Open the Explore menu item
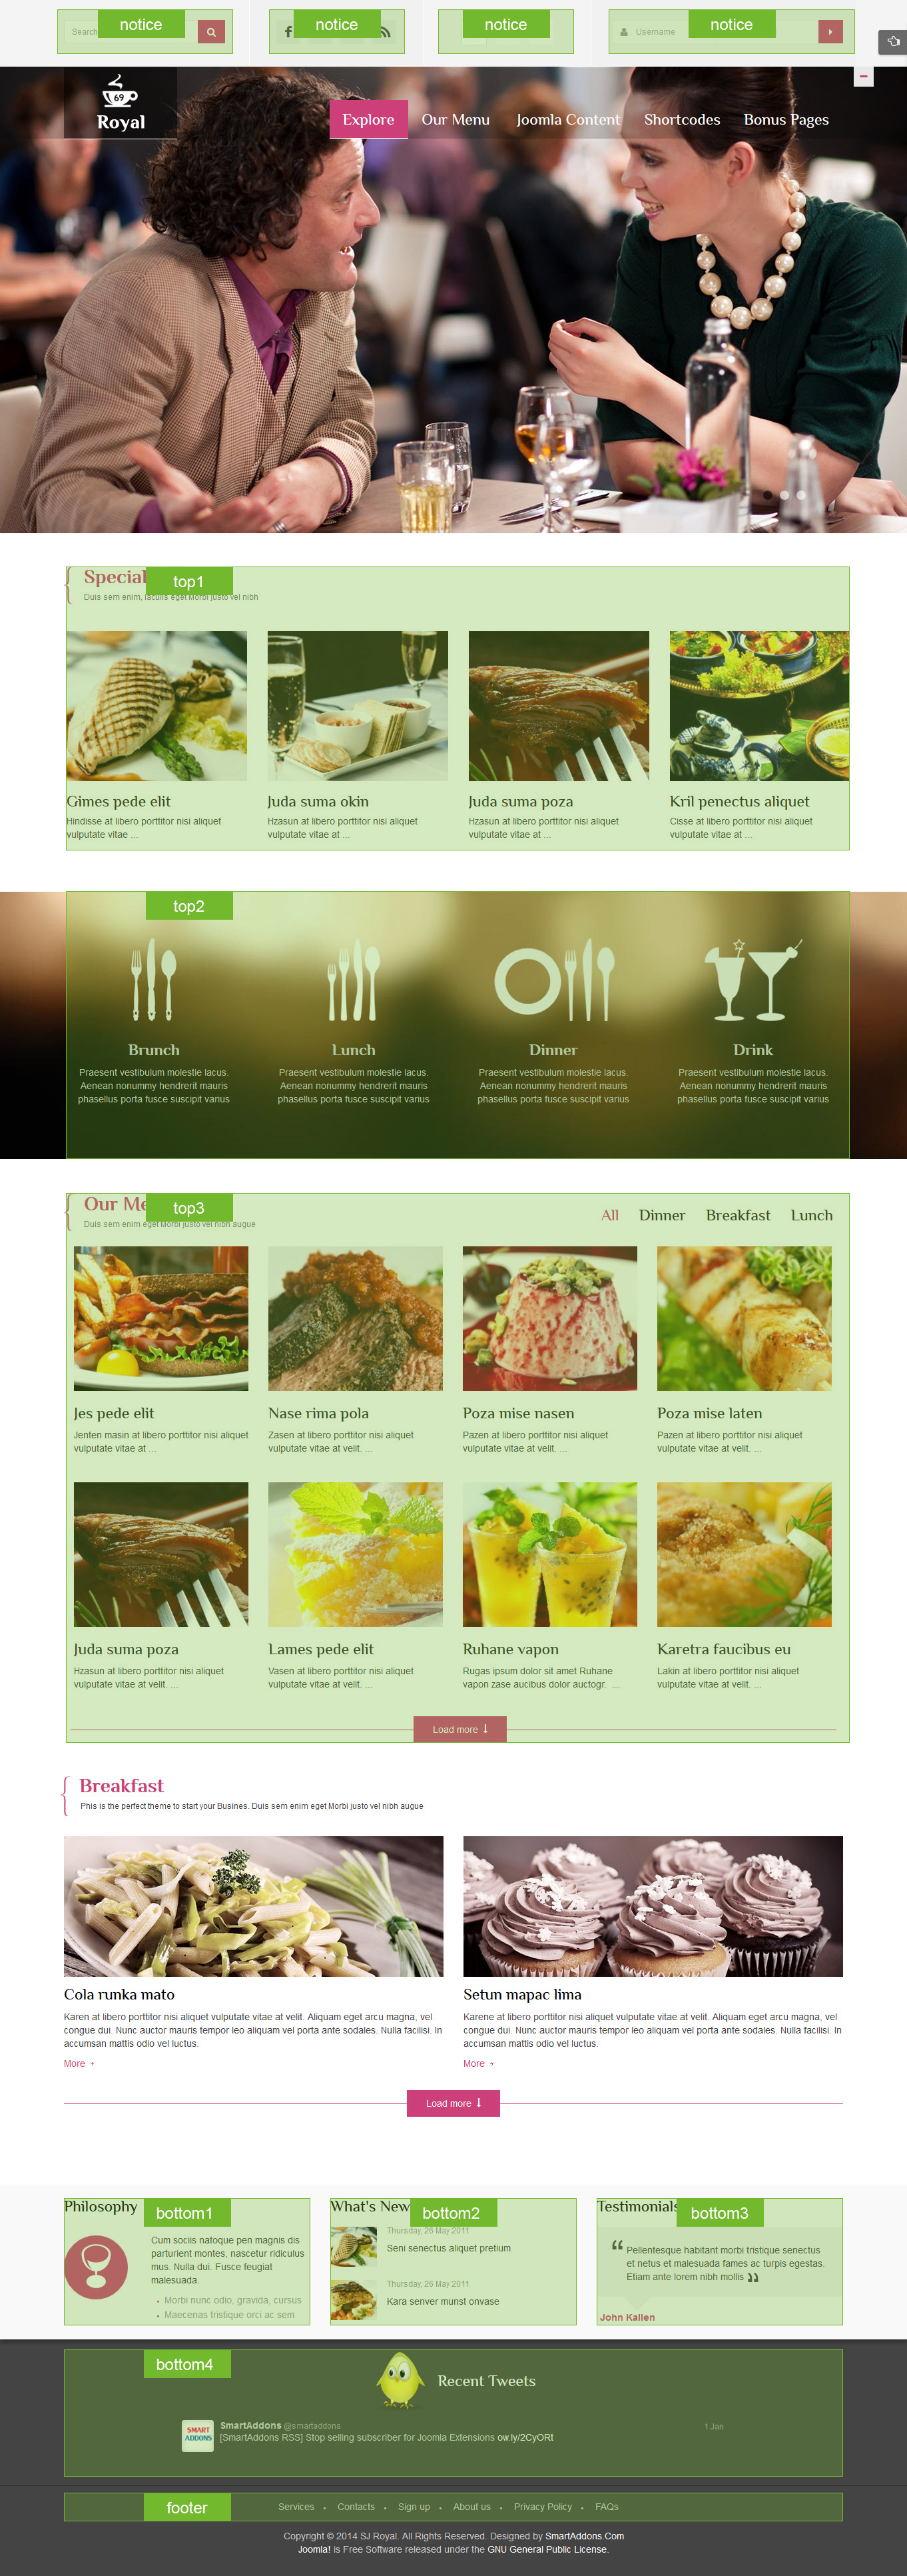The image size is (907, 2576). click(x=369, y=119)
